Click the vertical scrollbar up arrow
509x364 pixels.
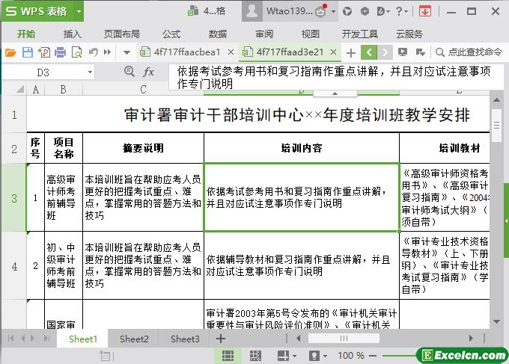point(497,100)
